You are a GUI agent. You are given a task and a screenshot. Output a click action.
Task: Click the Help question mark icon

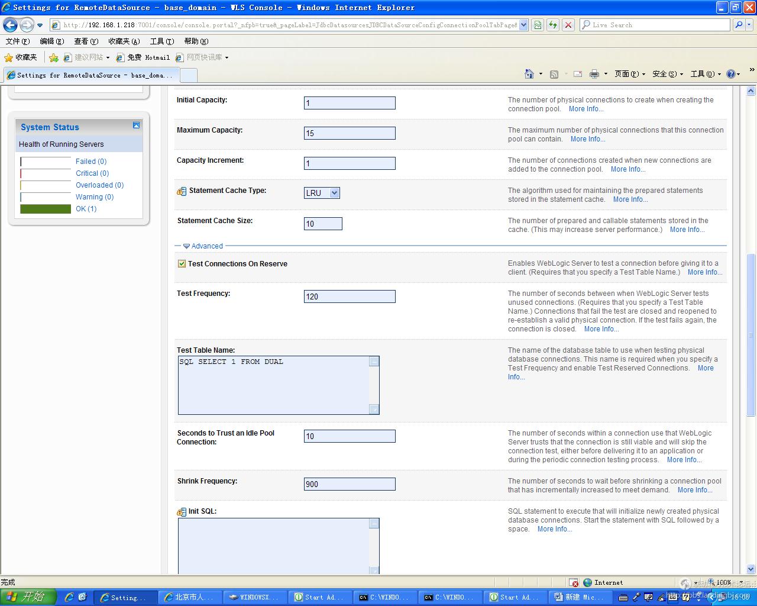coord(730,74)
